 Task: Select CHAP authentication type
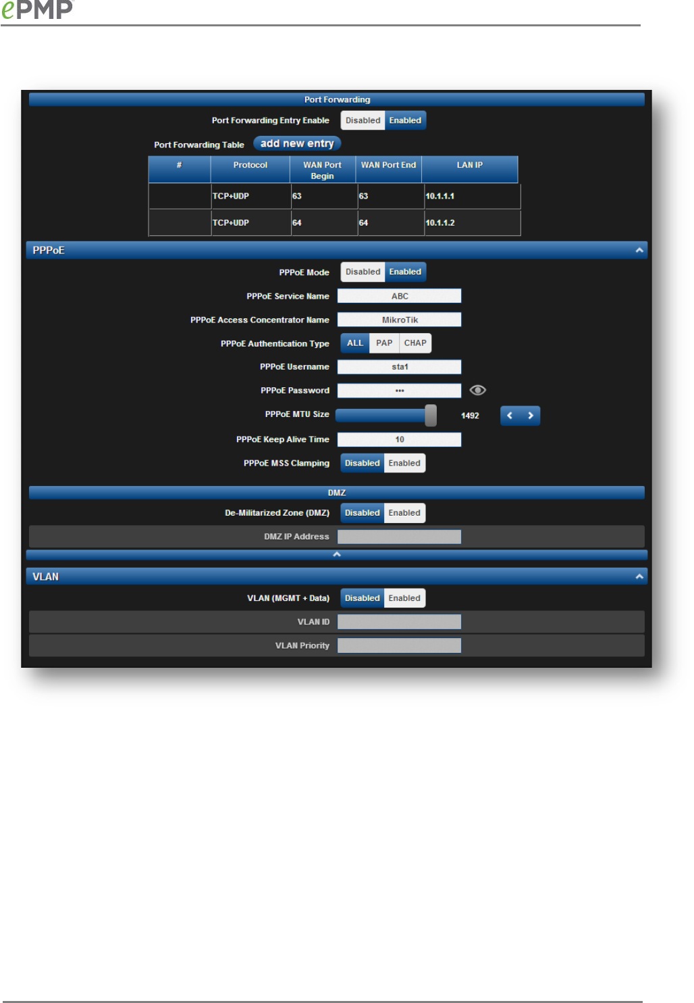click(415, 343)
